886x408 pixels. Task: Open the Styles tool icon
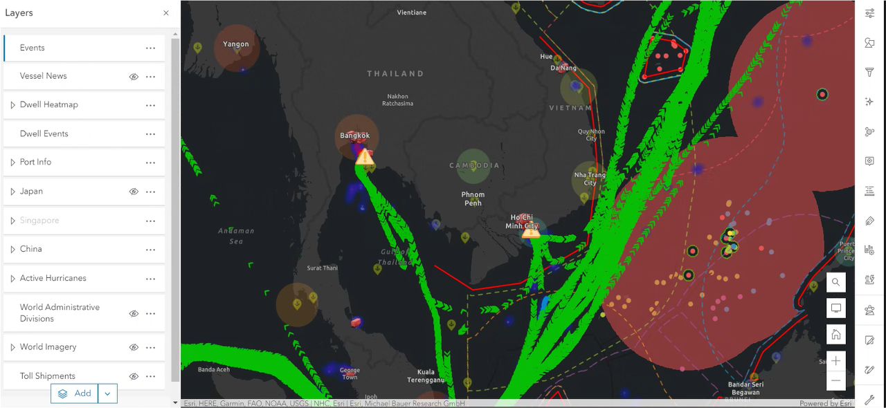click(869, 43)
